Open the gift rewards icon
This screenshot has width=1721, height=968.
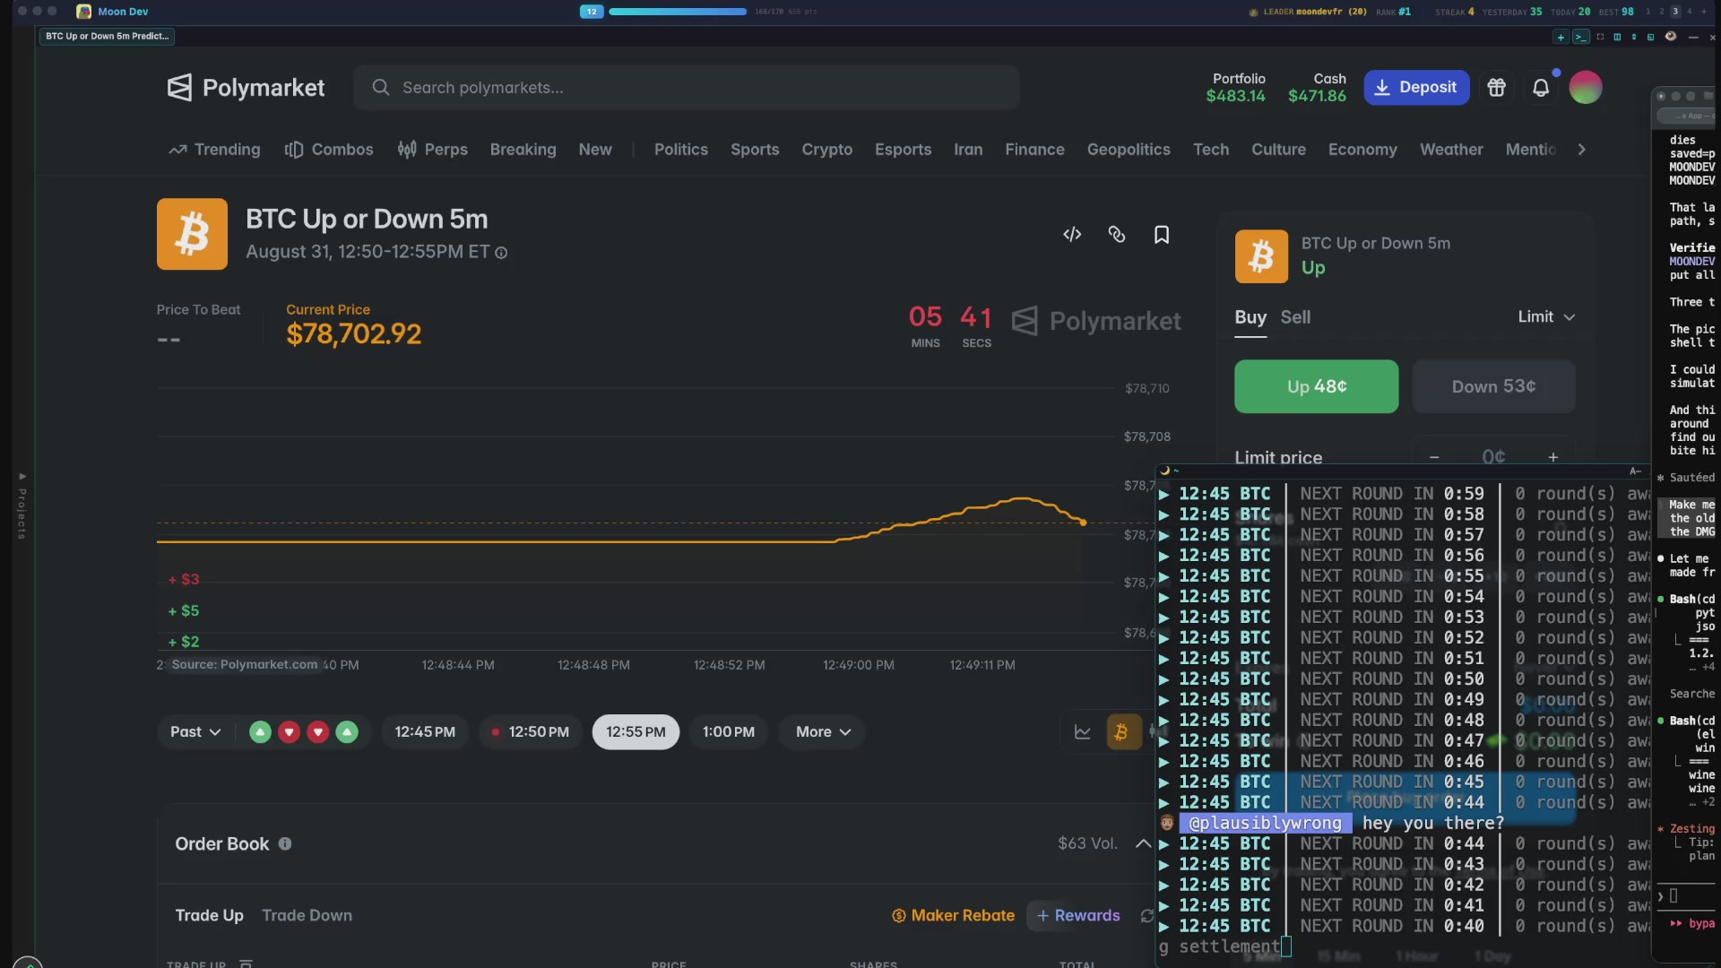(x=1497, y=88)
